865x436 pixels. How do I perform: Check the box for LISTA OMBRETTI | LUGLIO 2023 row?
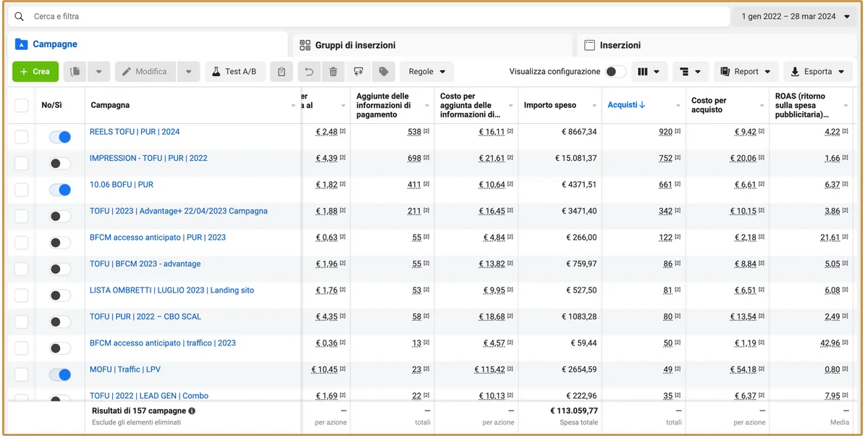point(21,295)
